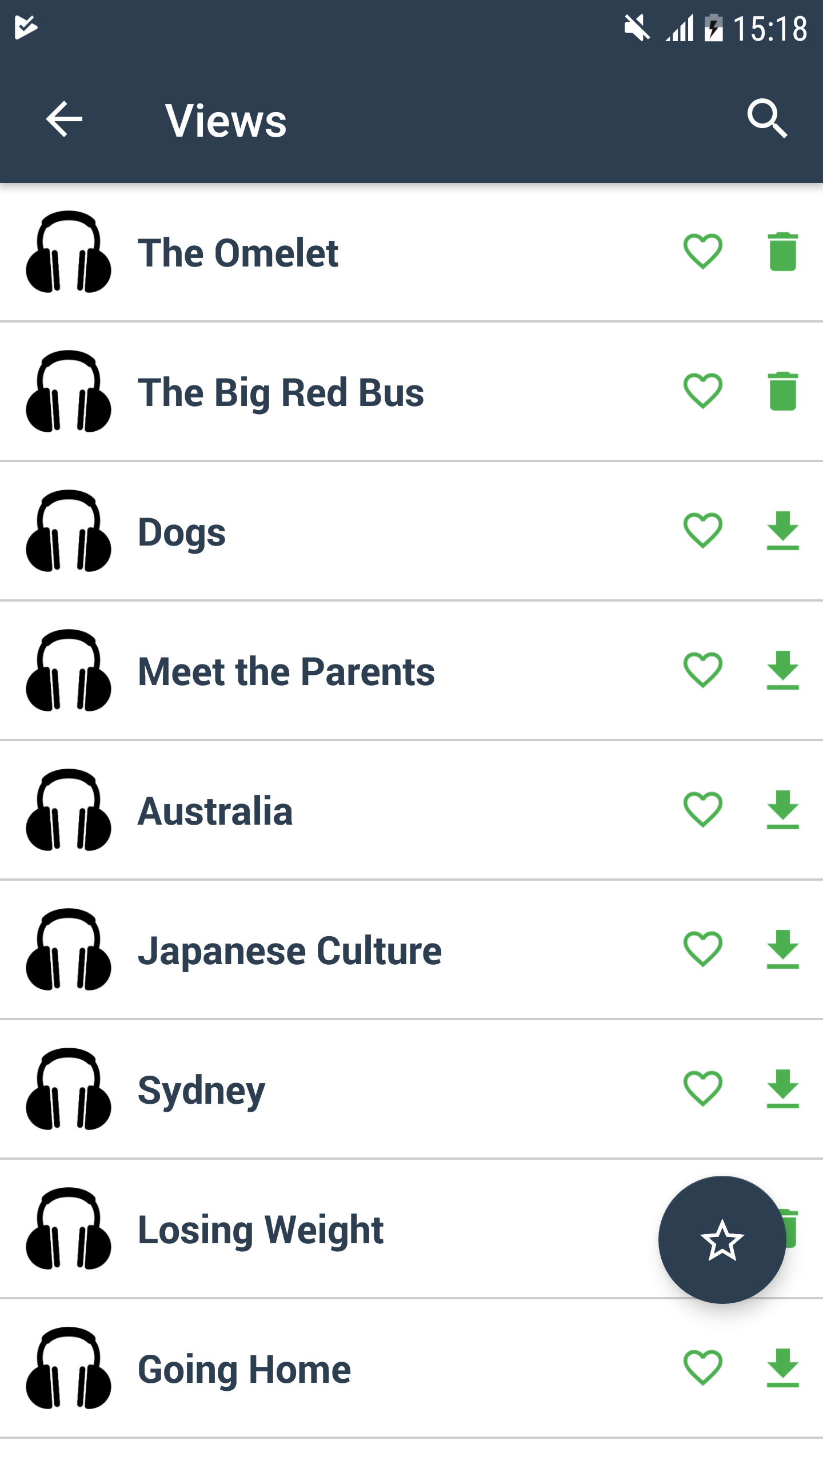This screenshot has width=823, height=1464.
Task: Download the Japanese Culture lesson
Action: tap(782, 949)
